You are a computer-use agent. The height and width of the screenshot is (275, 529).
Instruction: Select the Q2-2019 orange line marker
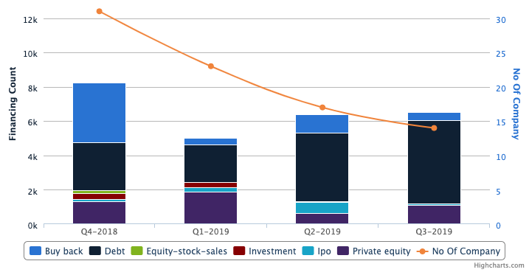click(x=322, y=108)
